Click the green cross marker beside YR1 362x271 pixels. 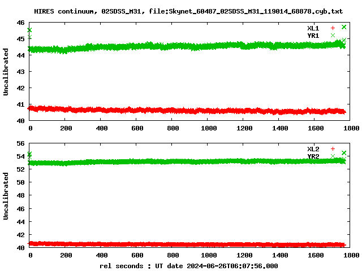[333, 35]
